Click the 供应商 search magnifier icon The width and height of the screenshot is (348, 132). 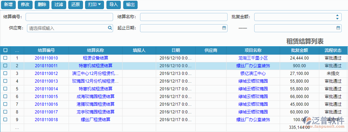110,28
